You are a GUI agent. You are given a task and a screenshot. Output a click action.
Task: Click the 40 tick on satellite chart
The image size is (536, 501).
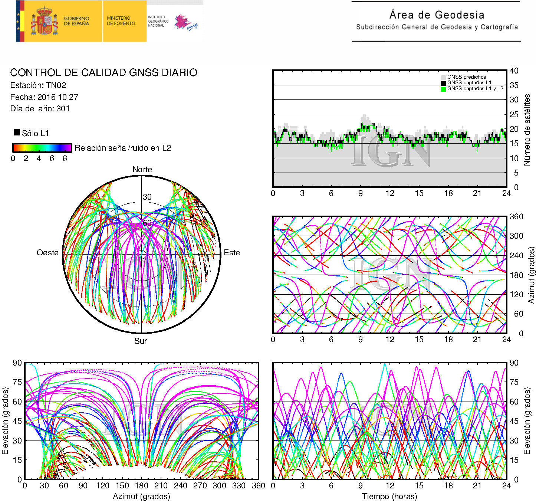[514, 71]
